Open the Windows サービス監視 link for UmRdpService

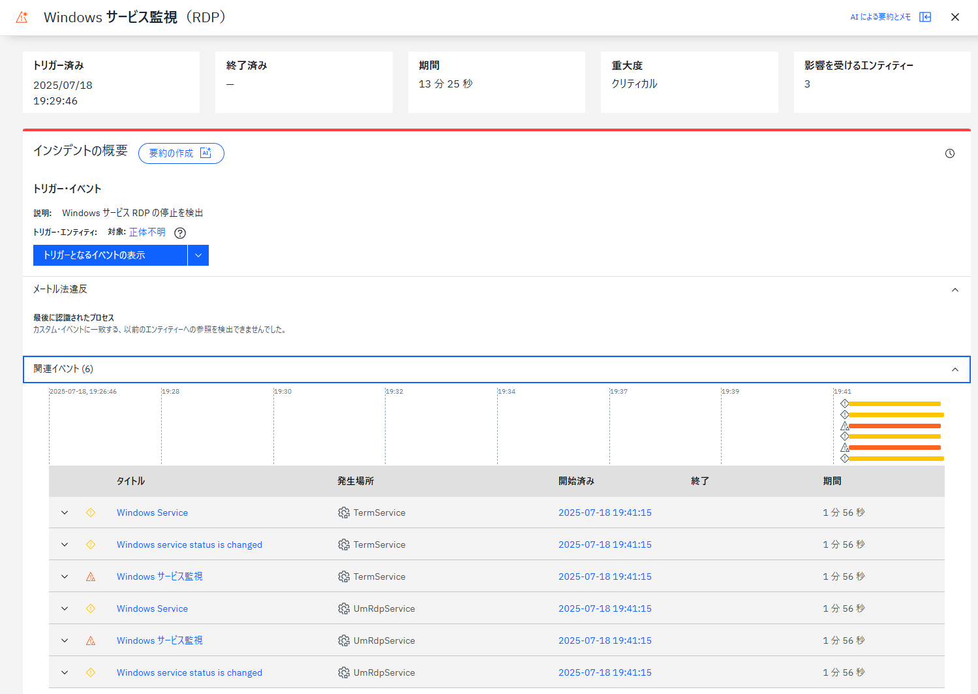pyautogui.click(x=160, y=640)
